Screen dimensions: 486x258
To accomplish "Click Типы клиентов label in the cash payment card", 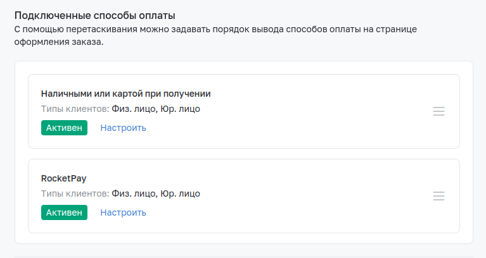I will pos(75,109).
